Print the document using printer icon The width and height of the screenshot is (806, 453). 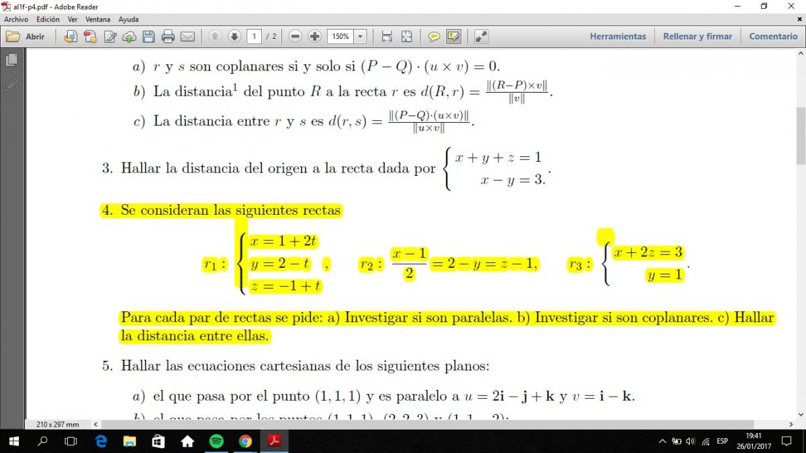coord(168,37)
